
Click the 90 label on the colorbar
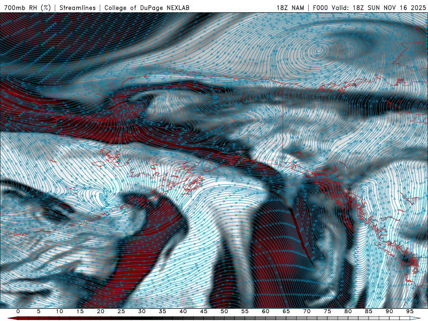coord(389,311)
